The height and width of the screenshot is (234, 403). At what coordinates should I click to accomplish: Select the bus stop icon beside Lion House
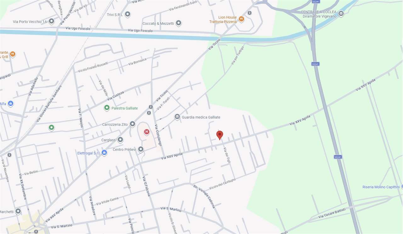tap(250, 13)
